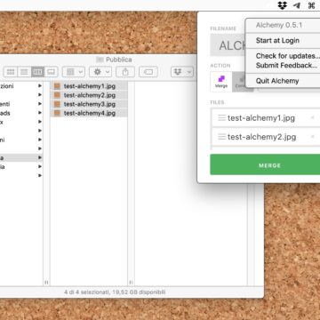The width and height of the screenshot is (320, 320).
Task: Expand the highlighted folder in first column
Action: [40, 158]
